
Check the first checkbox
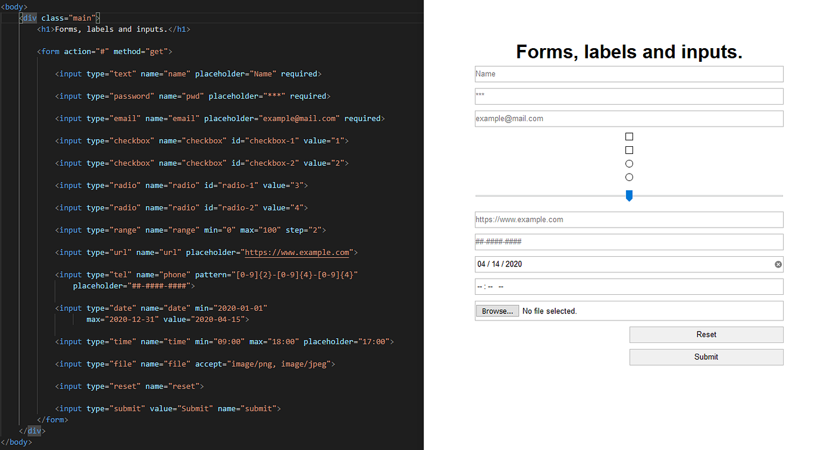click(x=629, y=136)
